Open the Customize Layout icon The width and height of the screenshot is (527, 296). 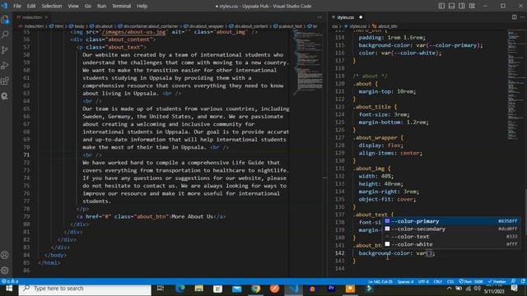click(472, 6)
